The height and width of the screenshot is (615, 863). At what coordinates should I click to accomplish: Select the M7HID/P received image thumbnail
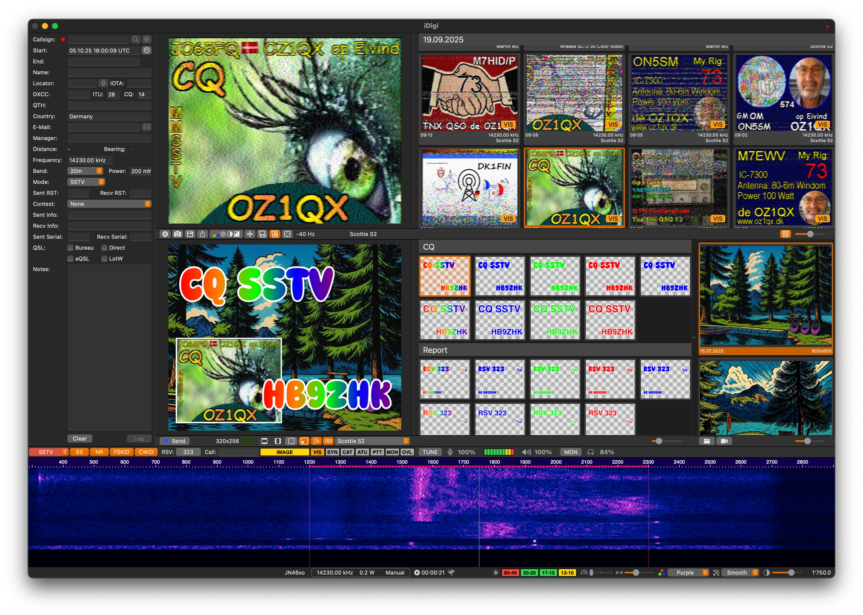[x=470, y=99]
